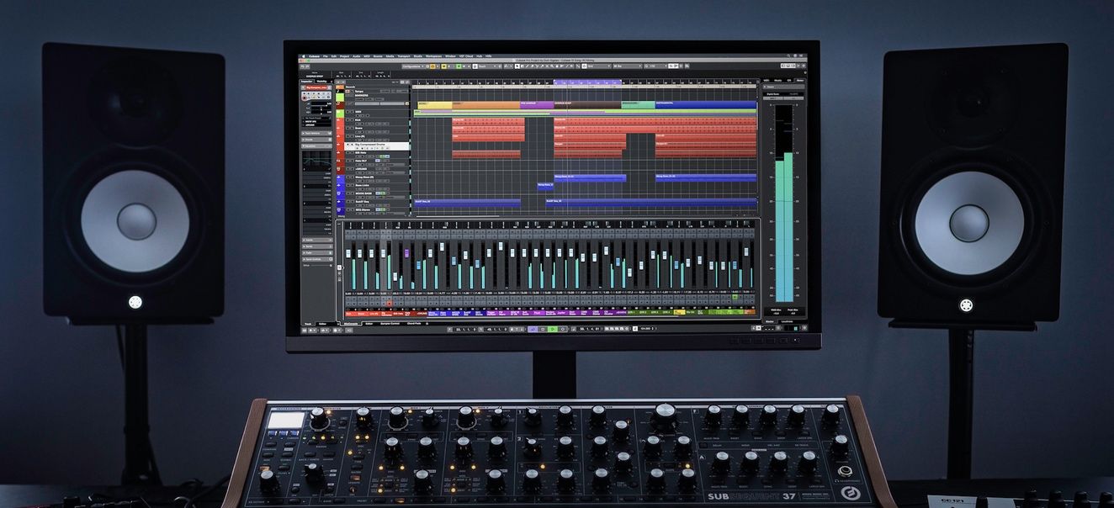The width and height of the screenshot is (1114, 508).
Task: Open the Apple menu
Action: click(304, 56)
